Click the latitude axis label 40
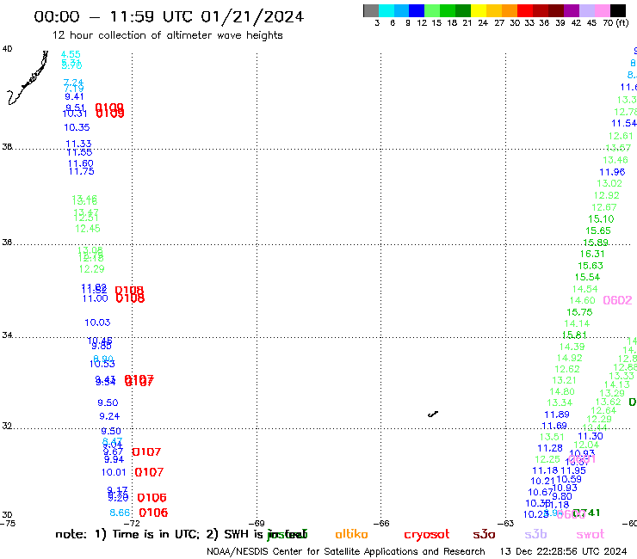 (x=7, y=49)
